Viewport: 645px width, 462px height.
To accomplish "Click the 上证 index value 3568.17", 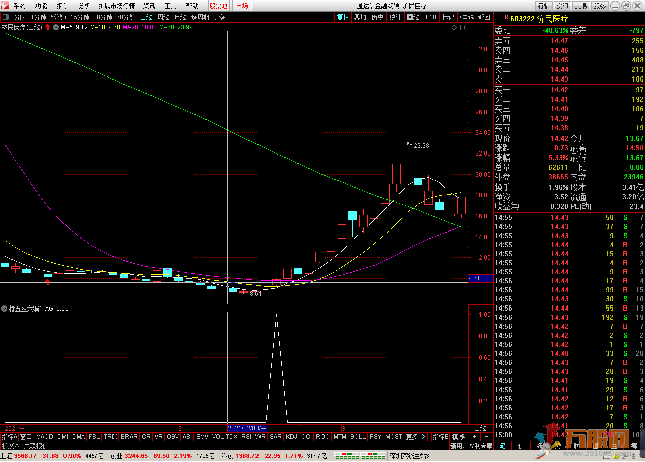I will 26,456.
